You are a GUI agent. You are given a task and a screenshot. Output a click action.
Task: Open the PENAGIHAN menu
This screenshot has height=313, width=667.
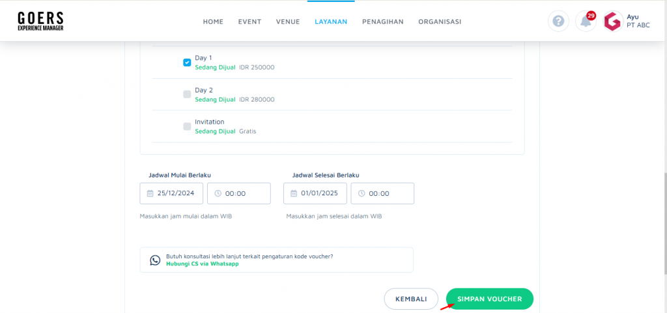383,21
